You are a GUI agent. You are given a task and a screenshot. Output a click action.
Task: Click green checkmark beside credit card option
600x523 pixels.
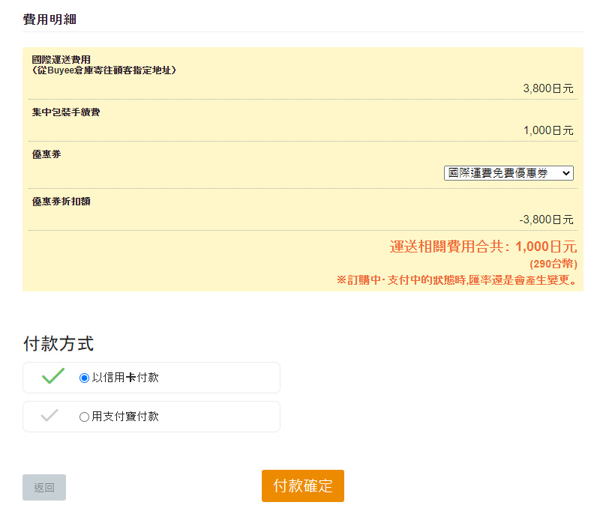coord(53,376)
